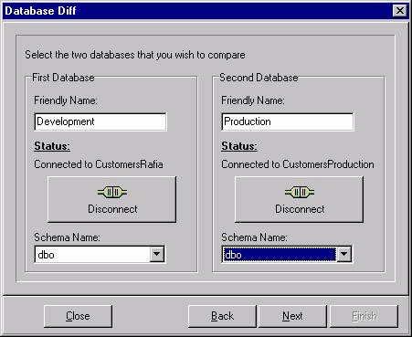Screen dimensions: 412x337
Task: Click the Development friendly name field
Action: coord(100,121)
